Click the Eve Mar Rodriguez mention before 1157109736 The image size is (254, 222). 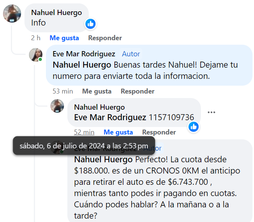pos(110,118)
